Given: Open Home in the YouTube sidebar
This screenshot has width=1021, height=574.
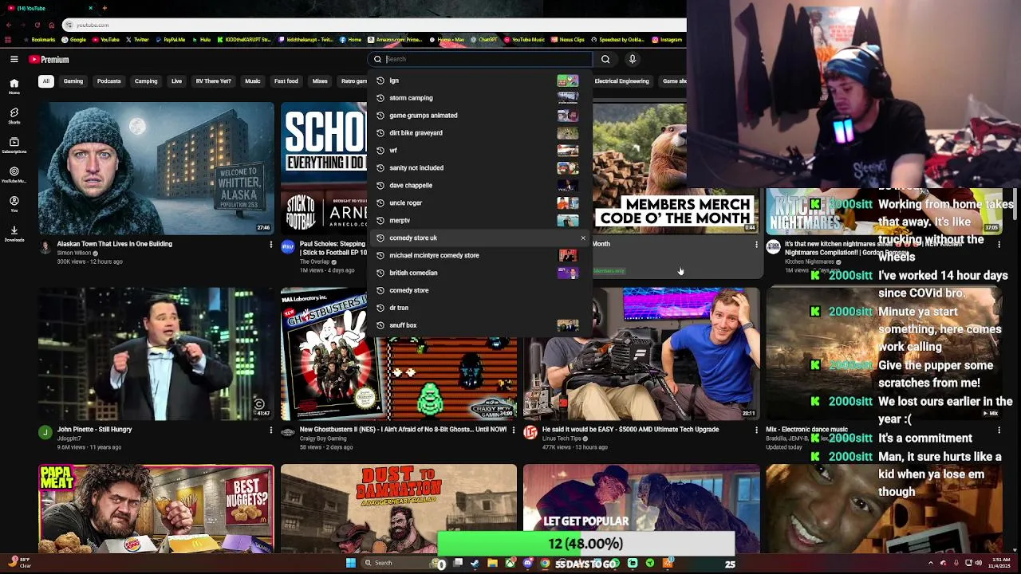Looking at the screenshot, I should (14, 86).
